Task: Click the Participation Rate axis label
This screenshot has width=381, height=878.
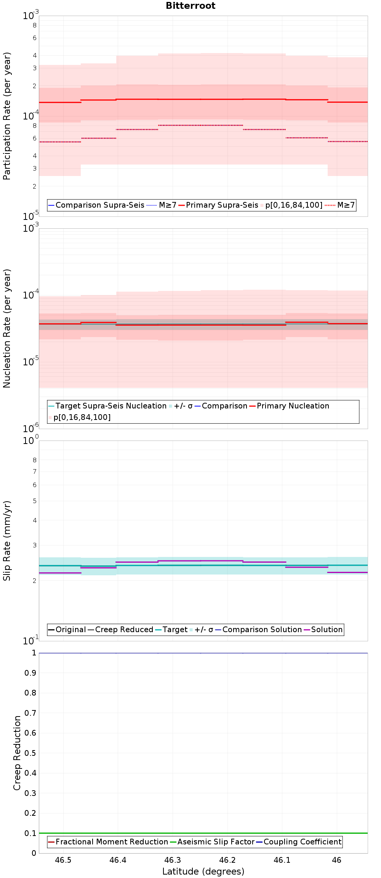Action: tap(7, 116)
